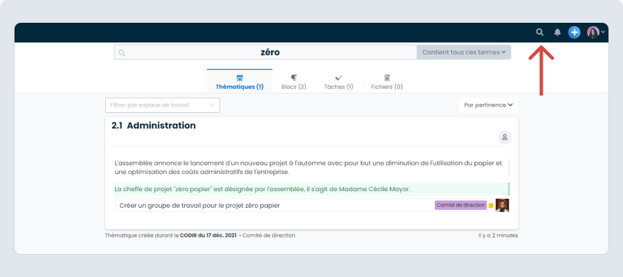Viewport: 623px width, 277px height.
Task: Click the purple "Comité de direction" tag
Action: 461,205
